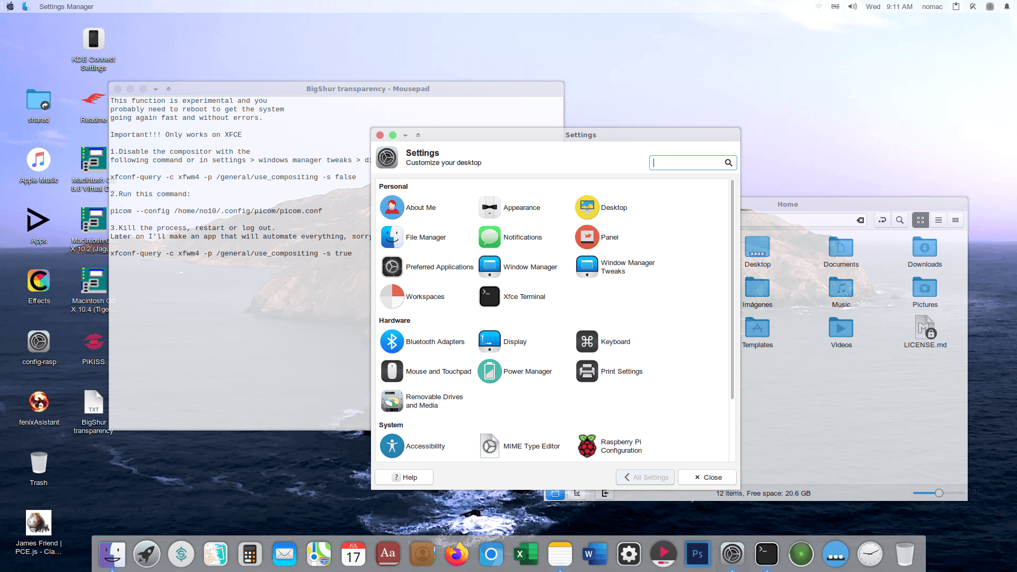Open Mouse and Touchpad settings

click(426, 372)
